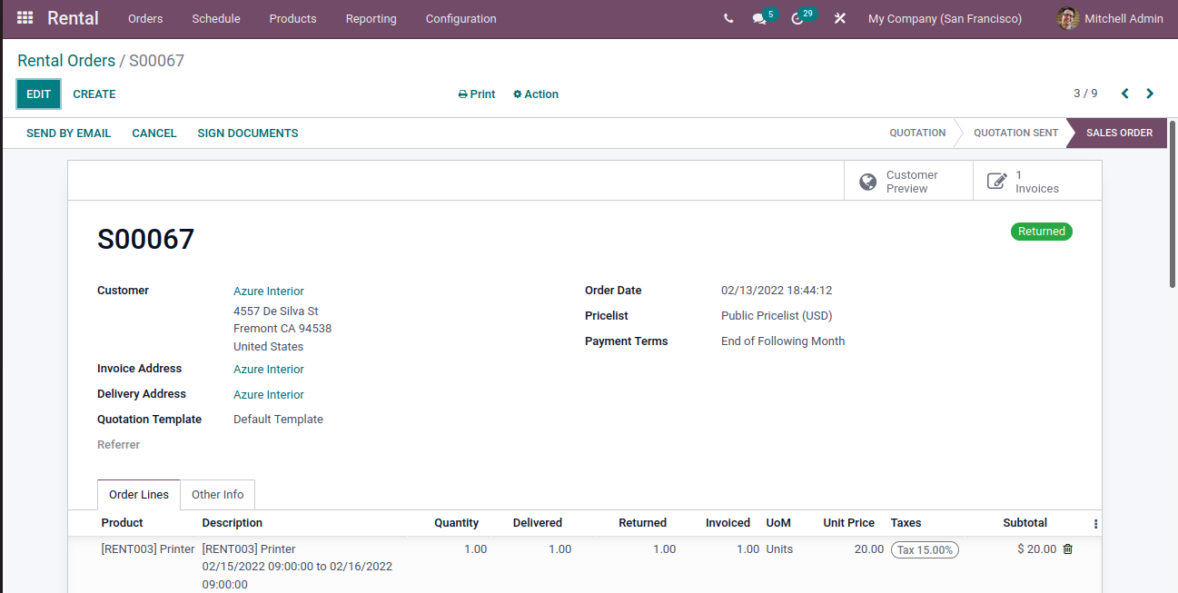The image size is (1178, 593).
Task: Open the Orders menu
Action: pos(145,18)
